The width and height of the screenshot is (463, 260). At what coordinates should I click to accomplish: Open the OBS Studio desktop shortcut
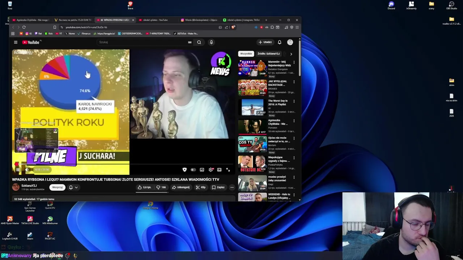[451, 5]
